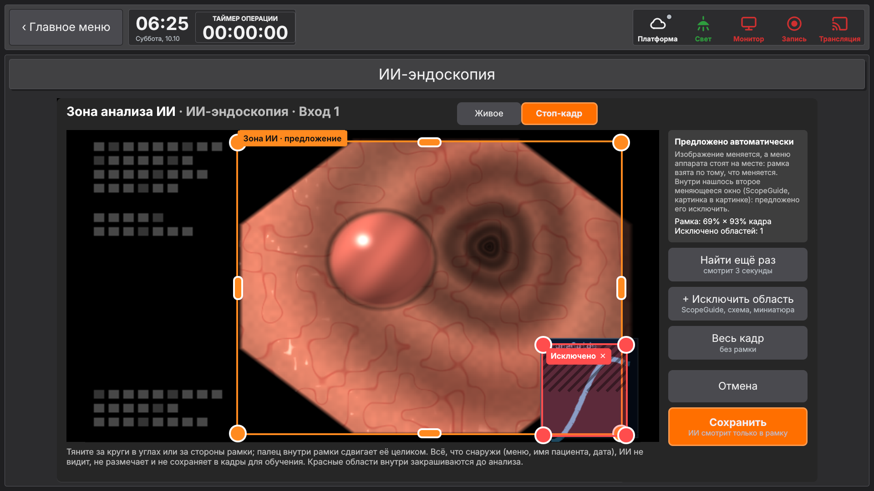Select the bottom edge handle of the frame
Screen dimensions: 874x491
[429, 433]
